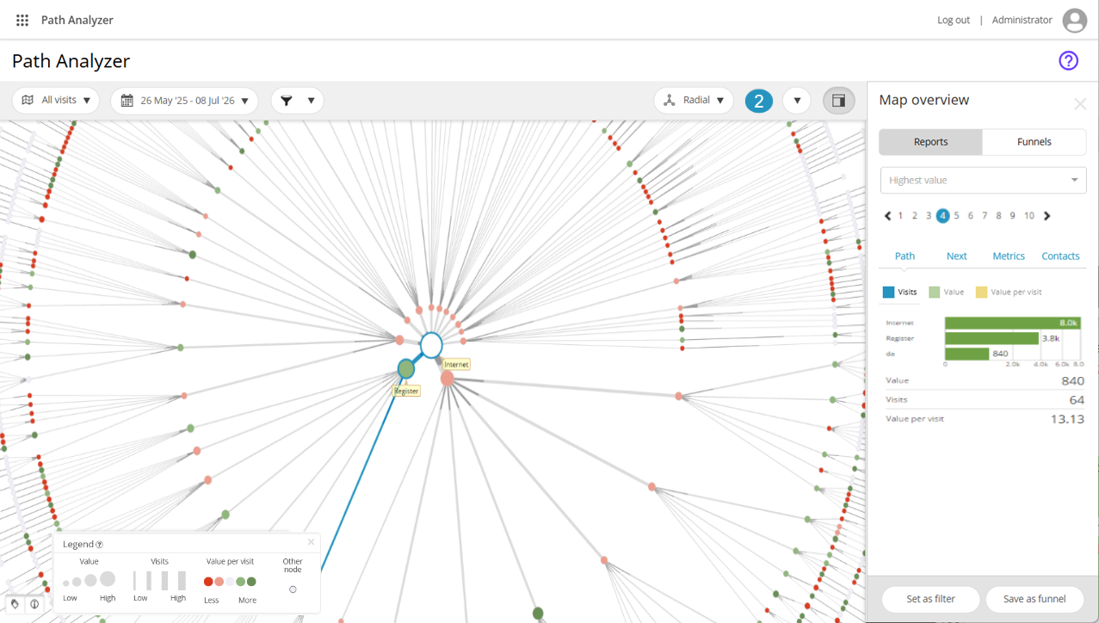Close the Legend box
The height and width of the screenshot is (623, 1099).
coord(311,542)
